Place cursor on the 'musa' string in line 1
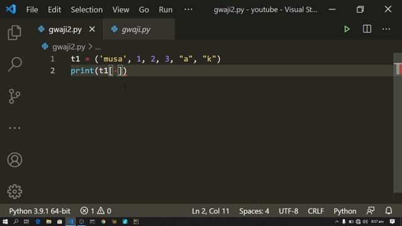 (x=113, y=59)
